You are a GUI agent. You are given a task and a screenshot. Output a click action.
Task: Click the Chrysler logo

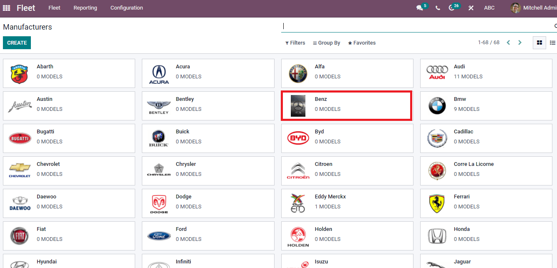[x=159, y=170]
